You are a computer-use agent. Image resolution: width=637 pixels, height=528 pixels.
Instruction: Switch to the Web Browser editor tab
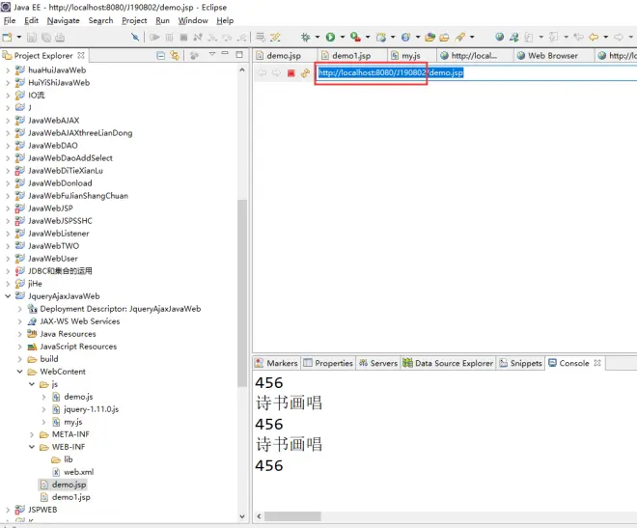[552, 56]
